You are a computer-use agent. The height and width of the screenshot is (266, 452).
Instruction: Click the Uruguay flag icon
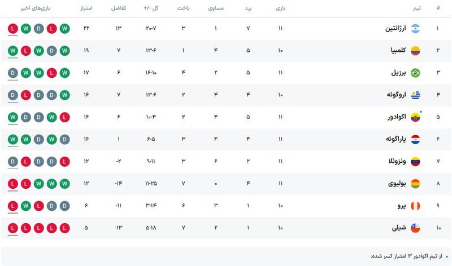(415, 95)
